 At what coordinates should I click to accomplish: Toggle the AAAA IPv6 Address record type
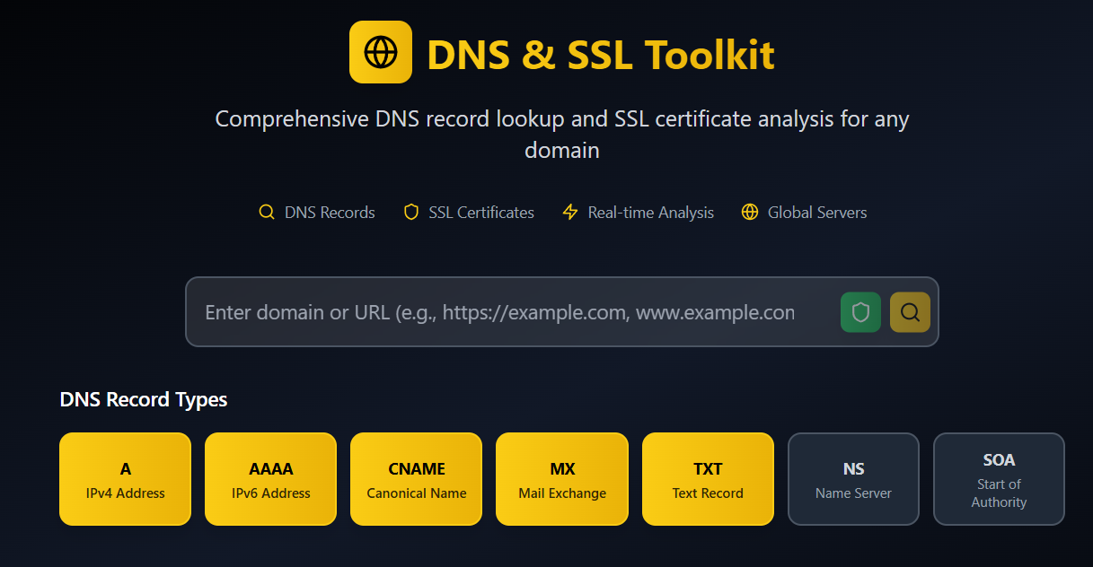[x=270, y=479]
